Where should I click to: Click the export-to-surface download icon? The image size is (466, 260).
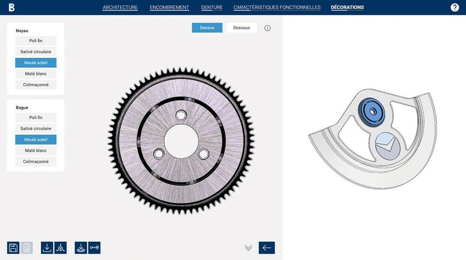[x=82, y=248]
